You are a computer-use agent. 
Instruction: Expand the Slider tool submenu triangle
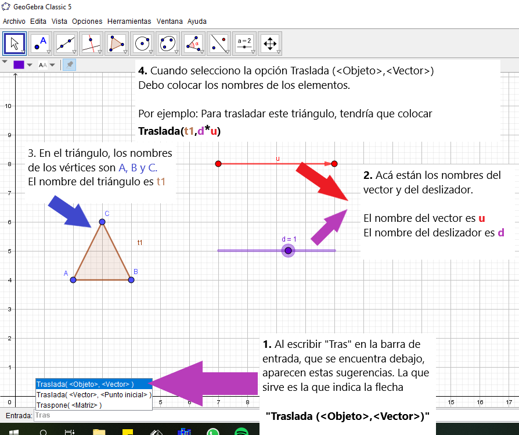click(x=253, y=52)
